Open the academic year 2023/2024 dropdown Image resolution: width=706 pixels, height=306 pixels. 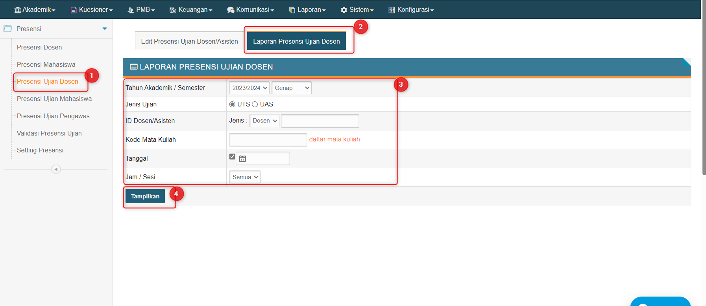point(249,88)
